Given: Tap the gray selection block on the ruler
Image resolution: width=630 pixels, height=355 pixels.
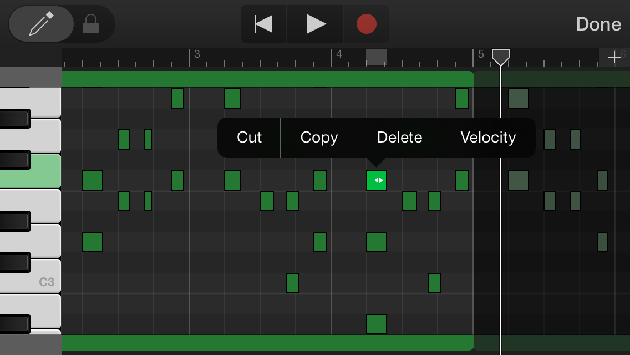Looking at the screenshot, I should click(x=377, y=57).
